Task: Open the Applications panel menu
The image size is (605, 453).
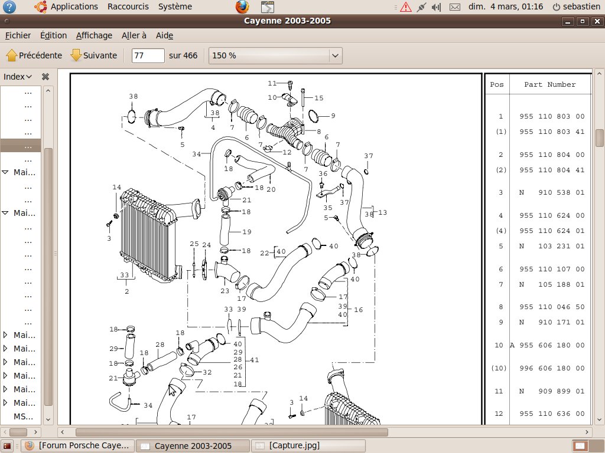Action: (74, 6)
